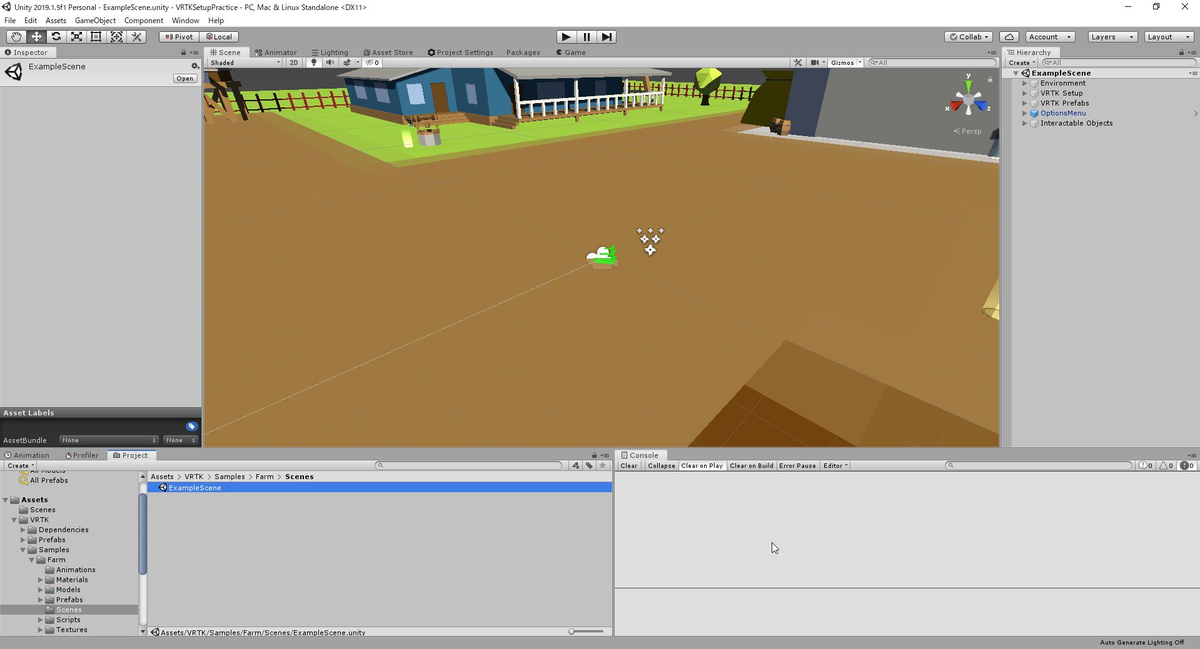Select the Scale tool
The image size is (1200, 649).
(x=76, y=37)
